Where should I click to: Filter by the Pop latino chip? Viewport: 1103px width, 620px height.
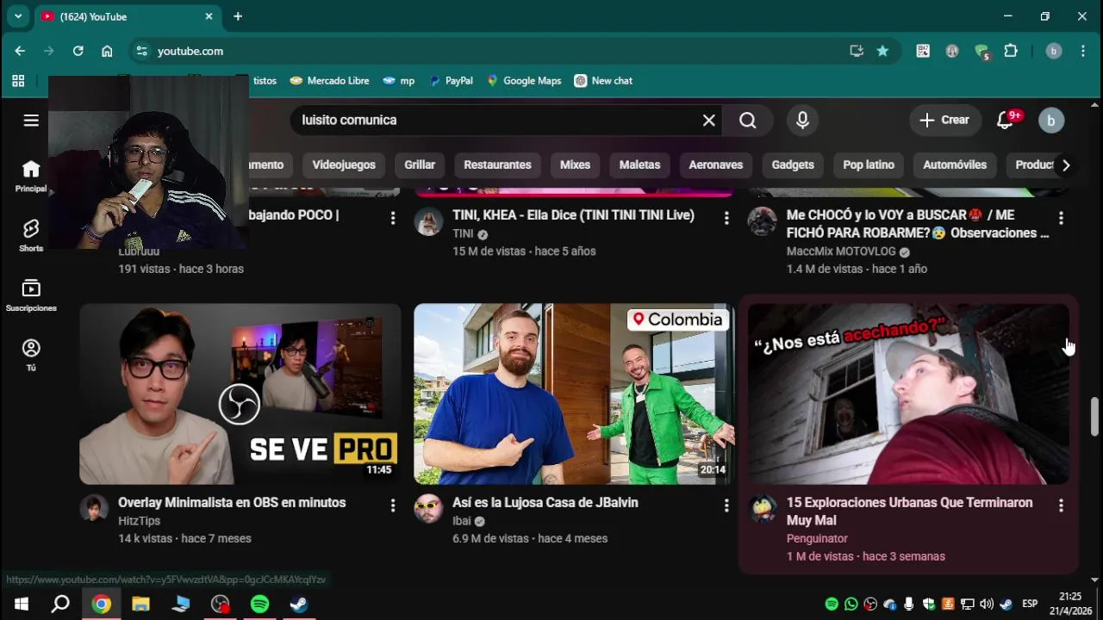[869, 165]
